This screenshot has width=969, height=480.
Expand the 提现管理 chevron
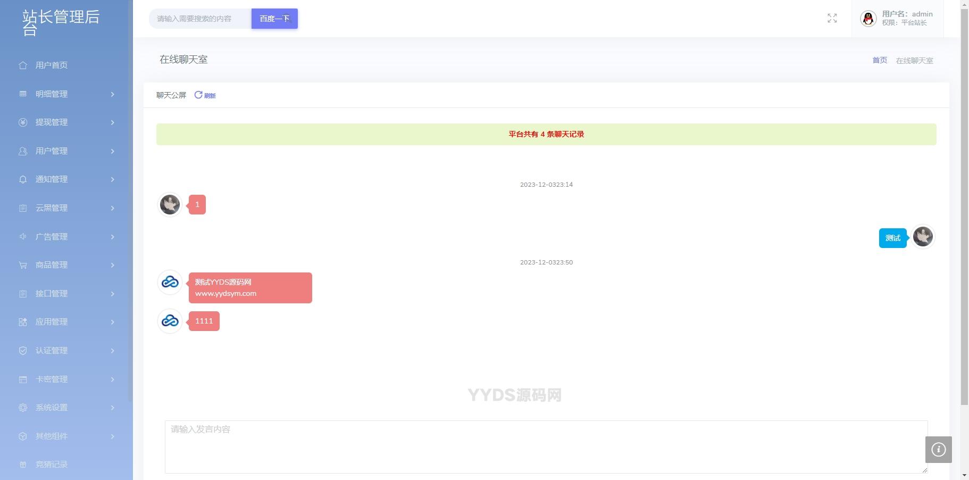coord(112,122)
